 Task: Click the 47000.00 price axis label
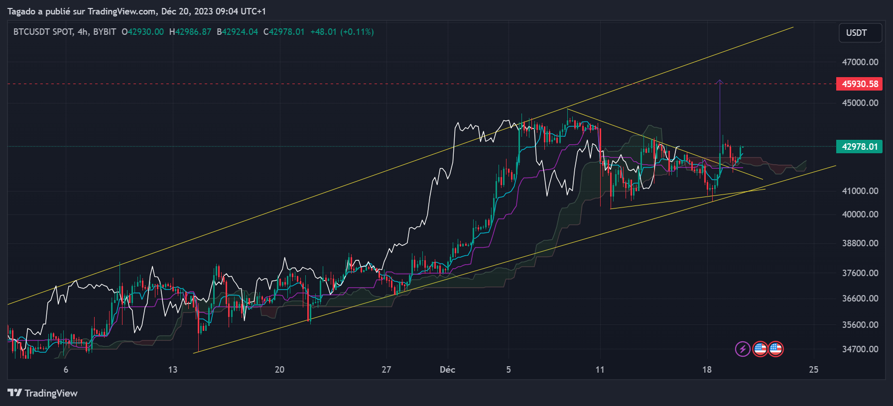coord(860,62)
